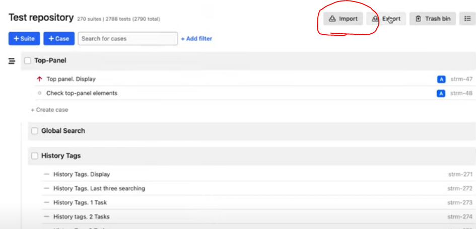Check the History Tags suite checkbox
Viewport: 476px width, 229px height.
[35, 156]
